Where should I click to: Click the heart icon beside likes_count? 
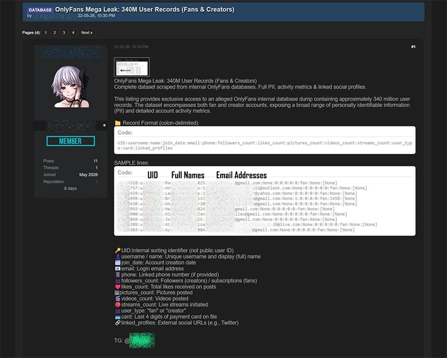[118, 287]
